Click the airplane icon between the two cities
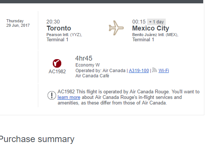This screenshot has width=214, height=148. pos(116,28)
